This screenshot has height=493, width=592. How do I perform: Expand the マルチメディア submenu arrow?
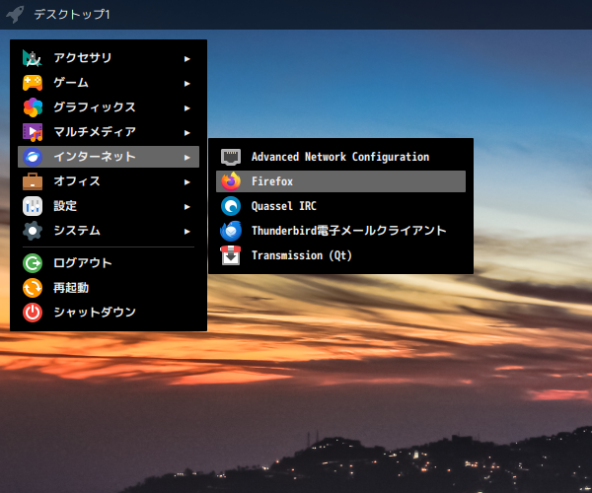[x=186, y=133]
